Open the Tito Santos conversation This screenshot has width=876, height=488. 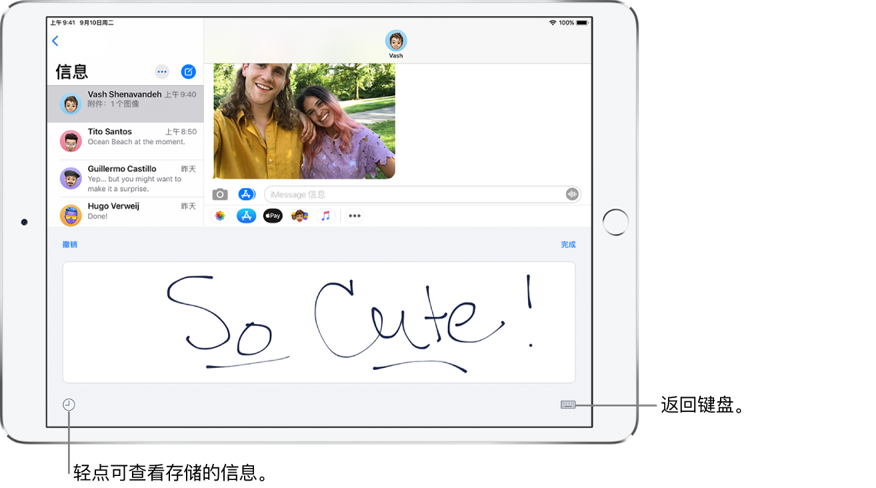point(125,141)
